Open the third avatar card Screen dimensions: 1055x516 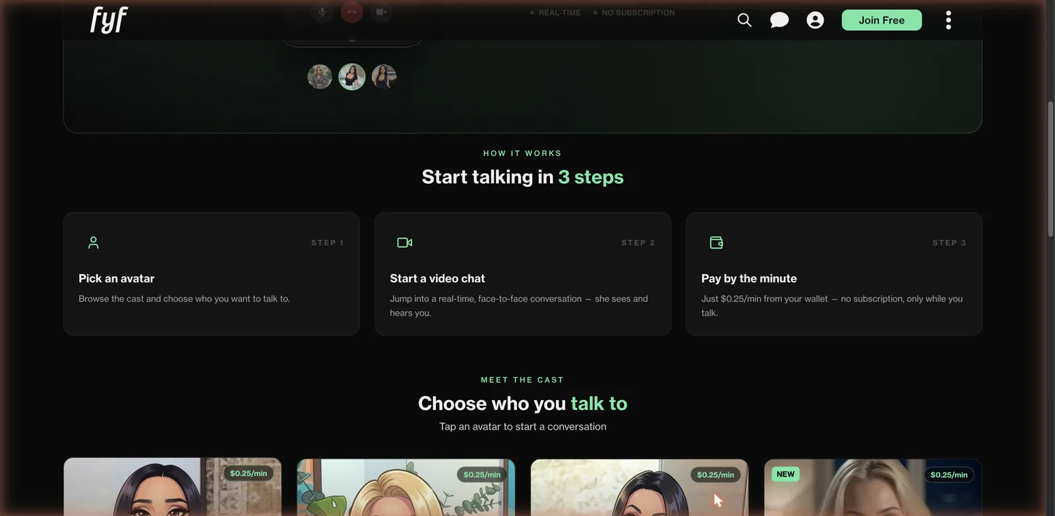coord(640,487)
